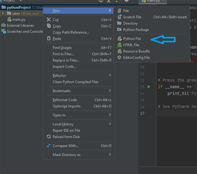The width and height of the screenshot is (197, 174).
Task: Expand the Open In submenu arrow
Action: [x=110, y=115]
